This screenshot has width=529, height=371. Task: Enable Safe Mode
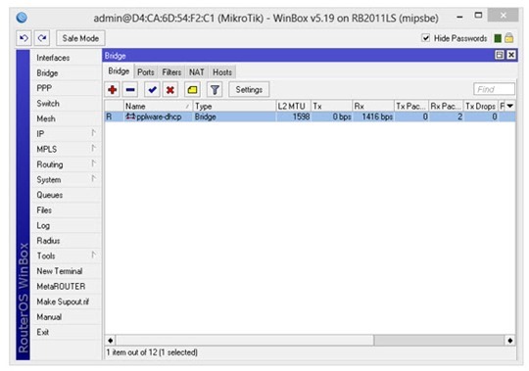(x=80, y=38)
